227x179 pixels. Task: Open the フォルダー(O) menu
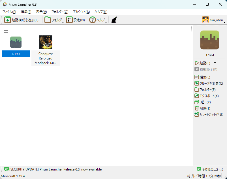tap(60, 12)
